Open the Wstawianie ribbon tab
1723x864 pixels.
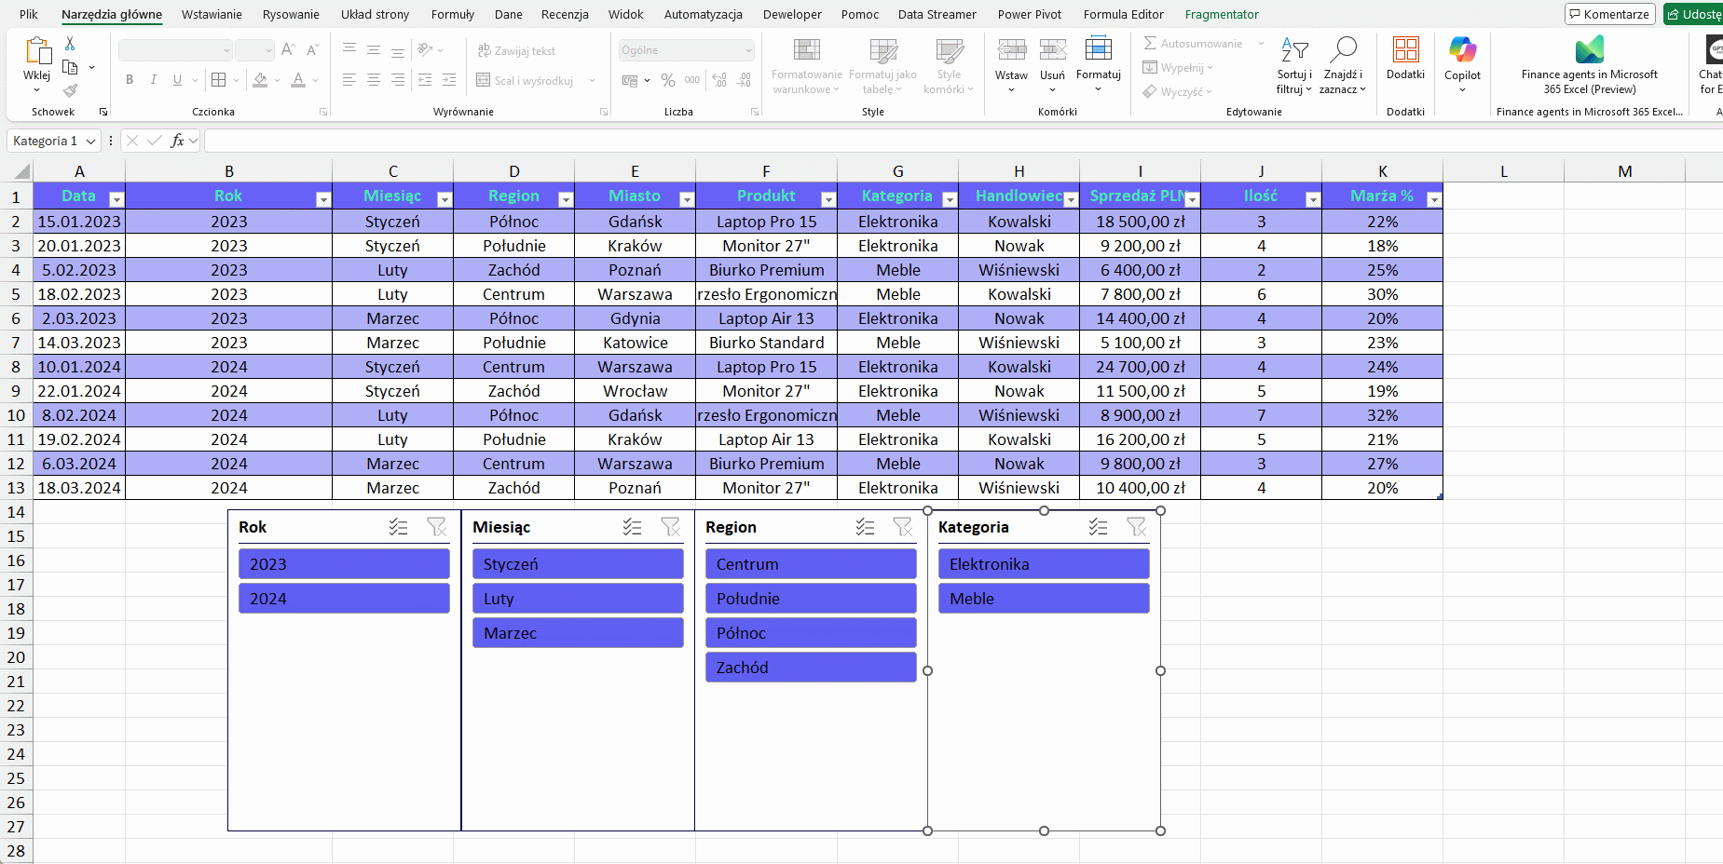[x=212, y=14]
